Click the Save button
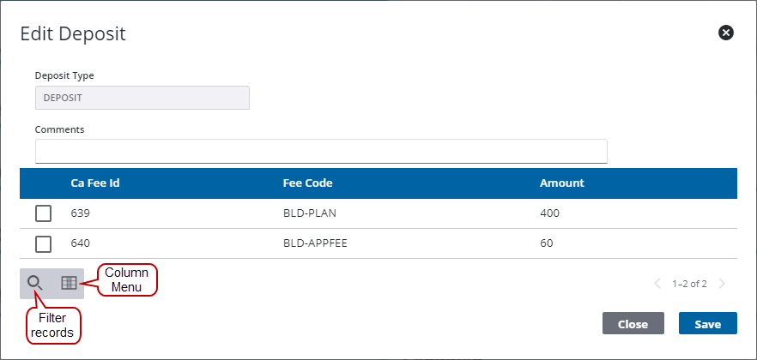 707,324
